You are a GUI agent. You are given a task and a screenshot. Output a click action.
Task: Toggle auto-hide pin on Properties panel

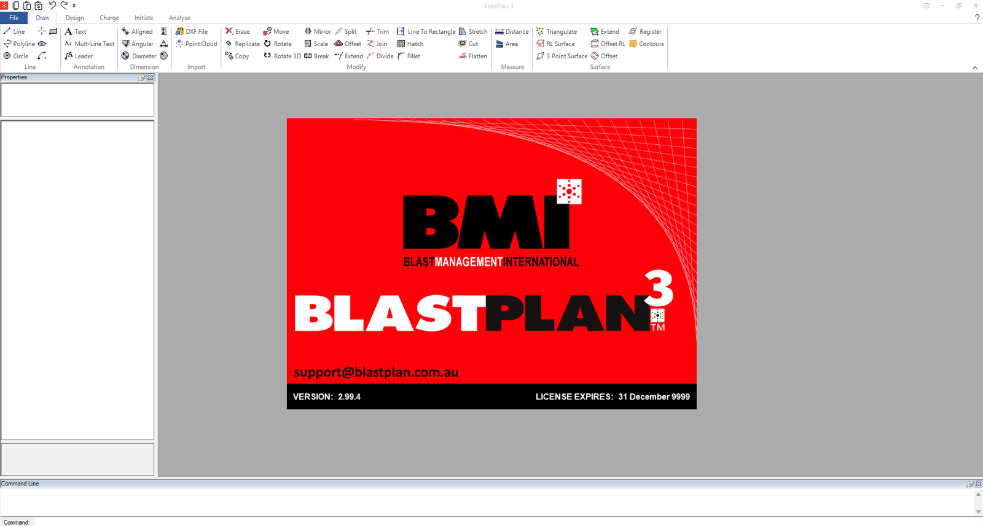[142, 77]
